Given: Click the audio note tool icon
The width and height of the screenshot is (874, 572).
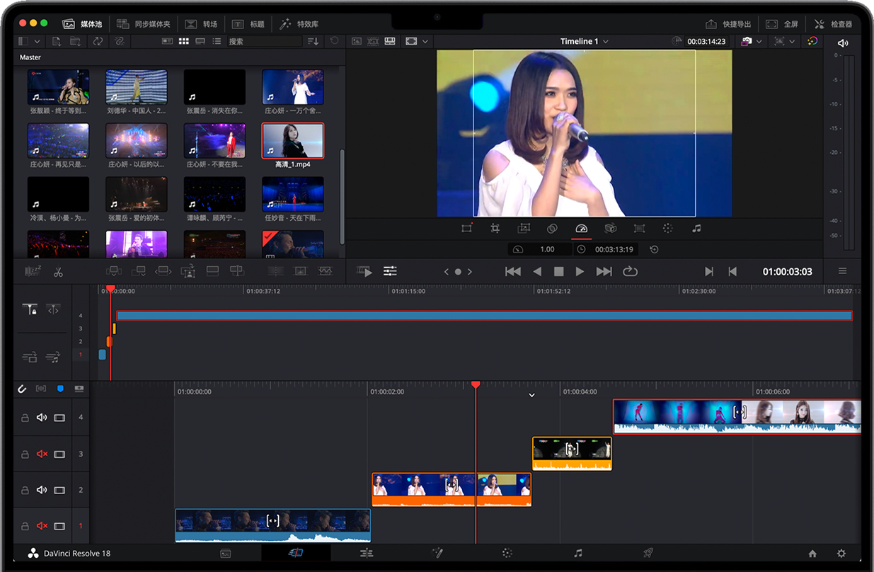Looking at the screenshot, I should point(696,229).
